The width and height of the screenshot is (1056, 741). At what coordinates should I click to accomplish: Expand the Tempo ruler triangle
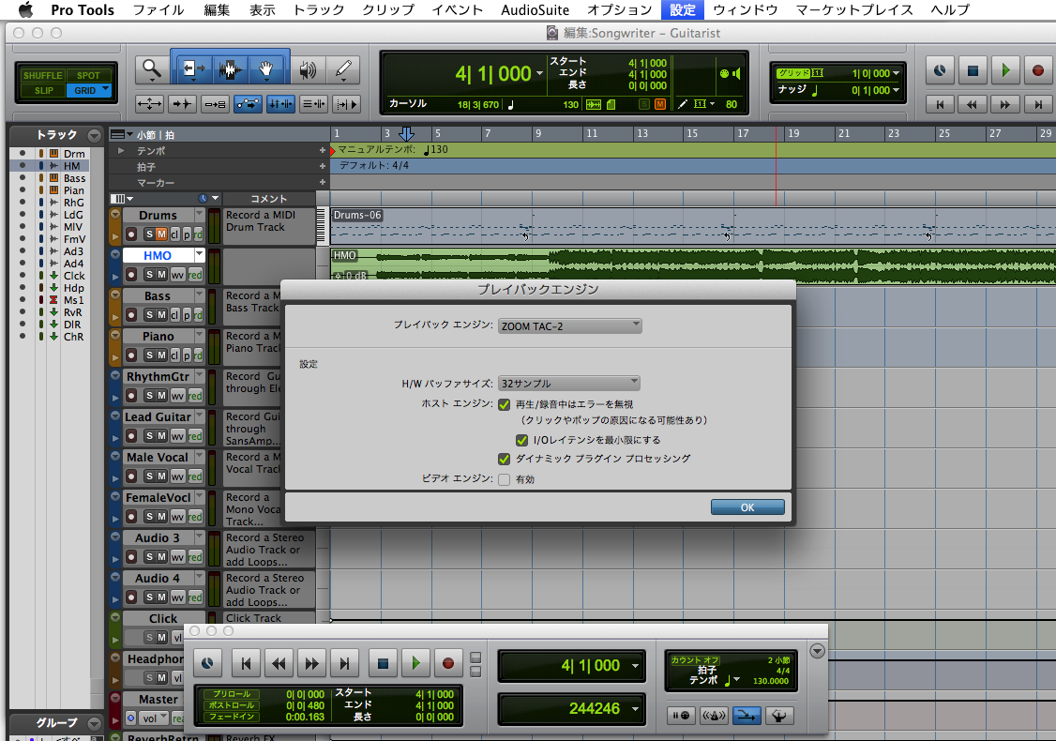(x=121, y=151)
